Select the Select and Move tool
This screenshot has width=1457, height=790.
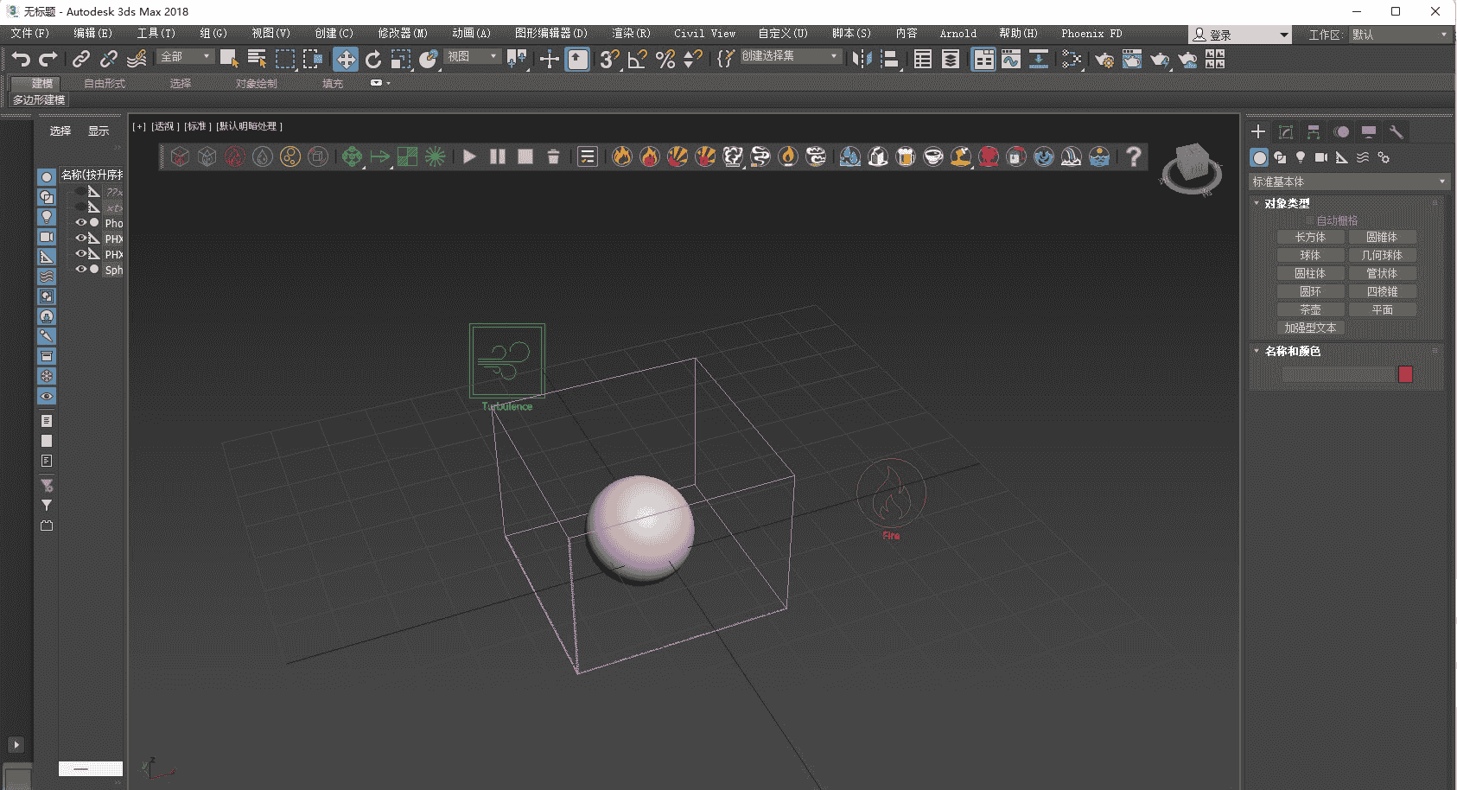[346, 59]
